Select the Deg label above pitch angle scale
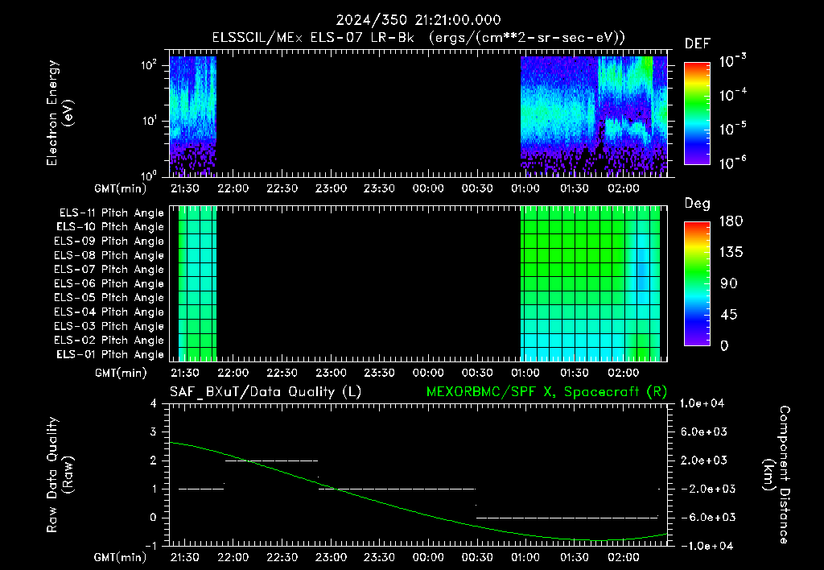The width and height of the screenshot is (824, 570). click(698, 204)
